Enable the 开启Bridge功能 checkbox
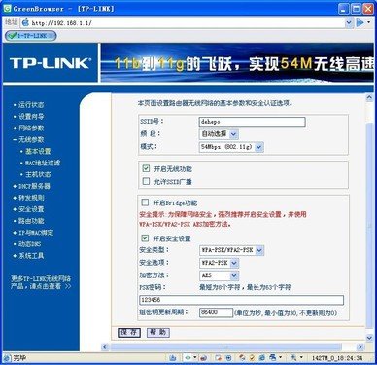 click(145, 202)
